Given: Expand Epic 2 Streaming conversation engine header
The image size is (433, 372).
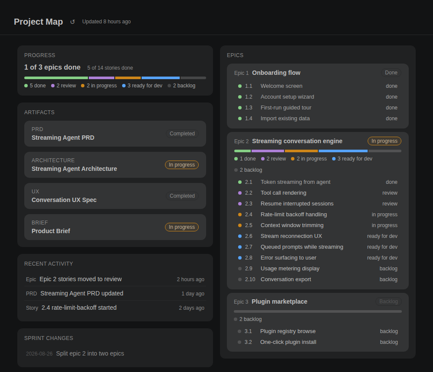Looking at the screenshot, I should 317,141.
